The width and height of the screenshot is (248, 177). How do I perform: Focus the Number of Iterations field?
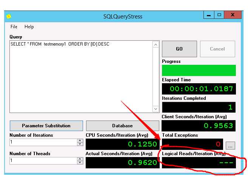pyautogui.click(x=43, y=142)
